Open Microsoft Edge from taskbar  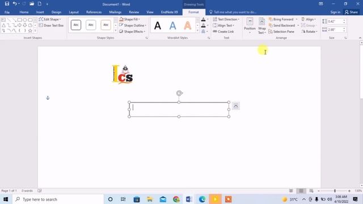point(202,199)
